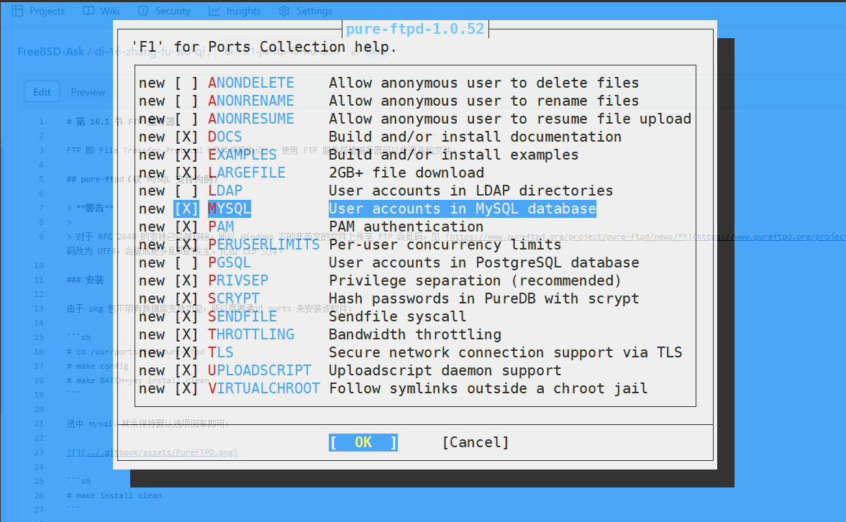Image resolution: width=846 pixels, height=522 pixels.
Task: Select the 'User accounts in MySQL database' description
Action: pyautogui.click(x=463, y=209)
